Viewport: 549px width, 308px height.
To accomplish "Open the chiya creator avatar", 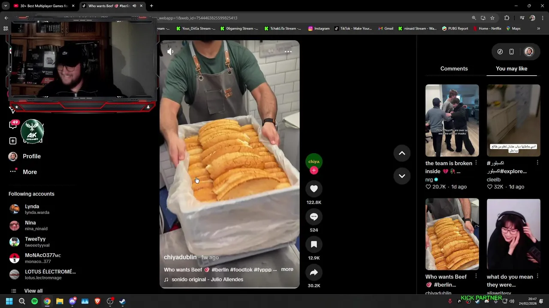I will pyautogui.click(x=314, y=161).
